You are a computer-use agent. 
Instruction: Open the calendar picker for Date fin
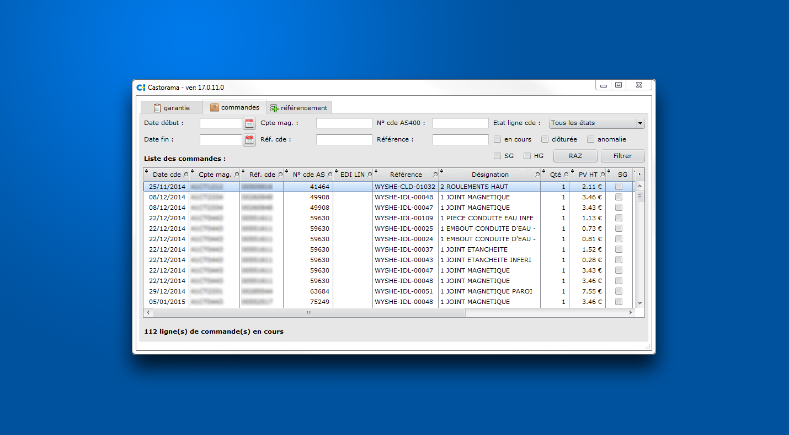249,140
